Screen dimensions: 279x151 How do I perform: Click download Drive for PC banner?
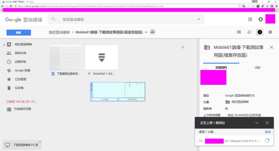point(22,145)
